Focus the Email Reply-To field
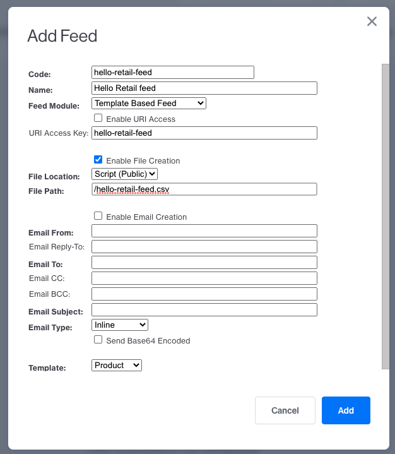395x454 pixels. coord(204,246)
